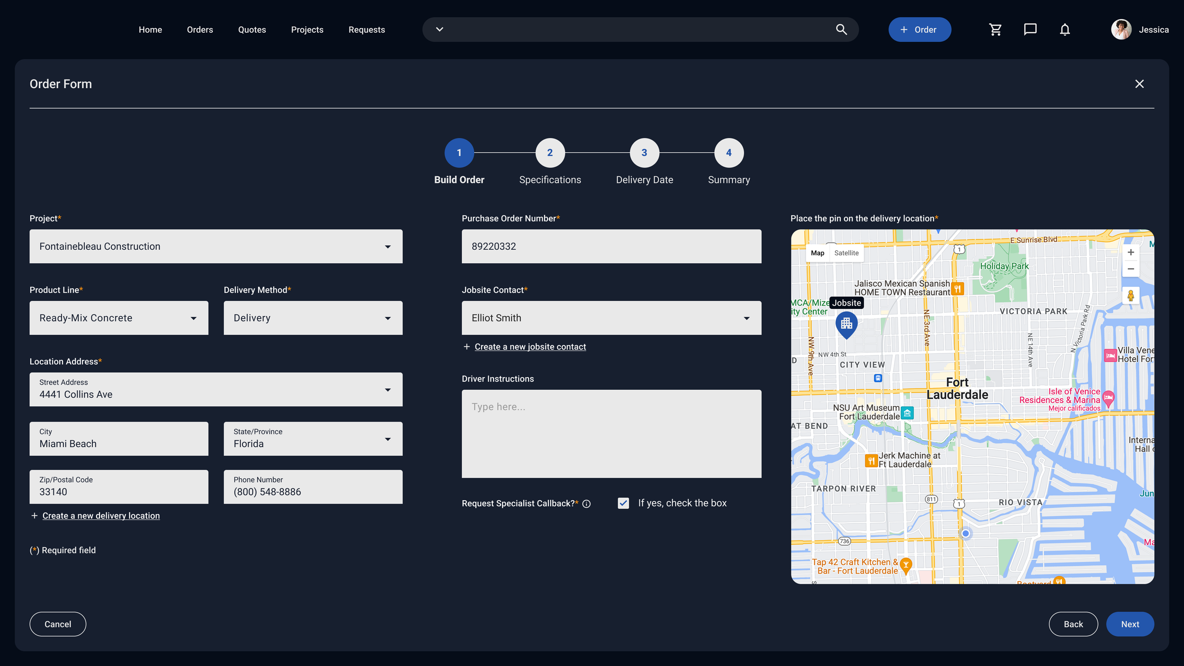The height and width of the screenshot is (666, 1184).
Task: Open the shopping cart icon
Action: tap(995, 30)
